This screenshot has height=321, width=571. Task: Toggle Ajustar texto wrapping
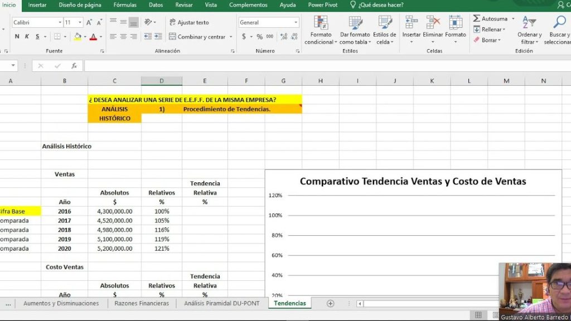point(189,22)
